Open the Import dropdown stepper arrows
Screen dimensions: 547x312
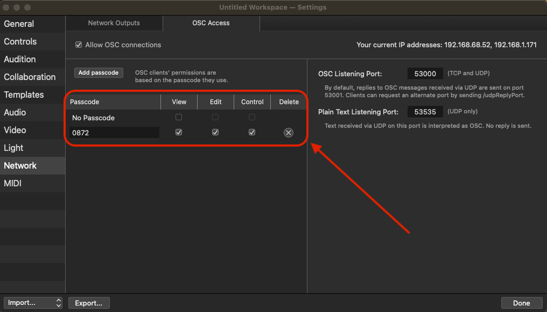[59, 303]
